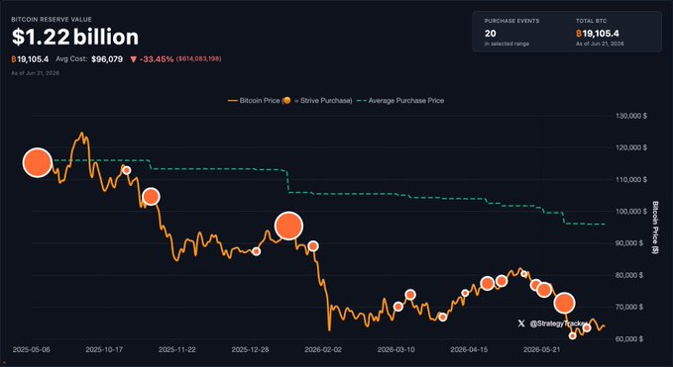This screenshot has height=367, width=673.
Task: Select the tiny purchase marker at the 80,000 peak
Action: point(524,274)
